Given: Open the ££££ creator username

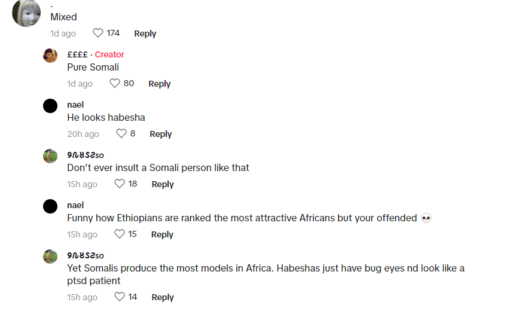Looking at the screenshot, I should click(x=77, y=54).
